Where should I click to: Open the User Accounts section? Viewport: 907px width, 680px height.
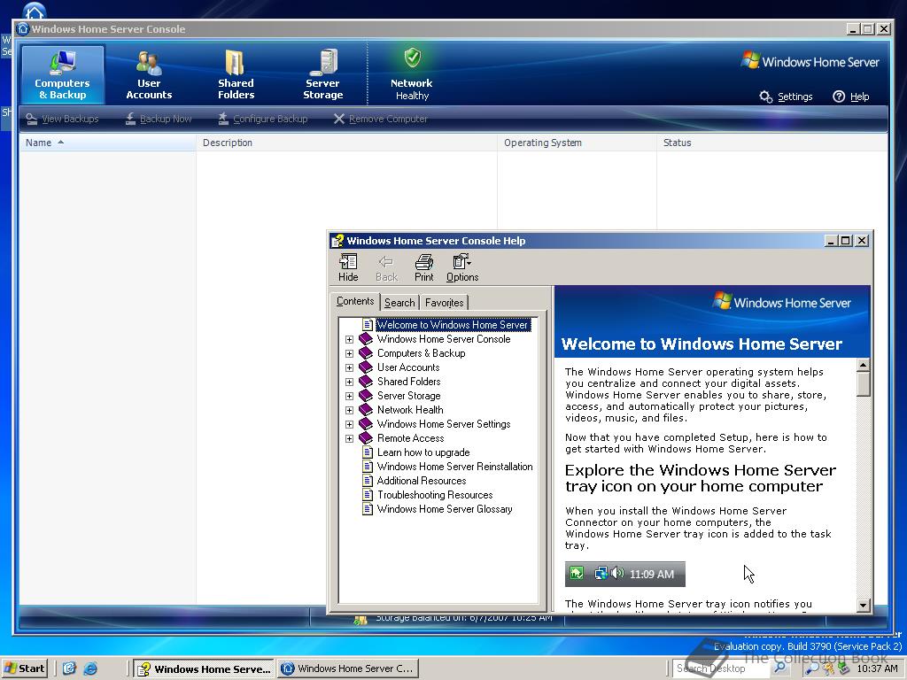149,75
